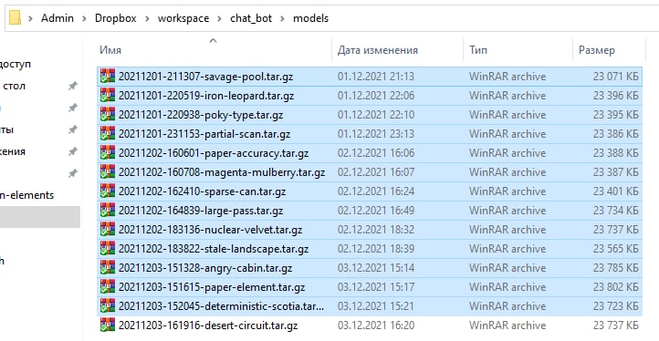659x341 pixels.
Task: Click WinRAR icon of deterministic-scotia archive
Action: pyautogui.click(x=108, y=306)
